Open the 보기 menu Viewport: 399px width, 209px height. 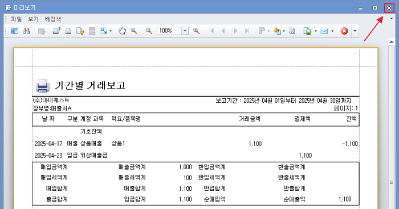point(33,19)
